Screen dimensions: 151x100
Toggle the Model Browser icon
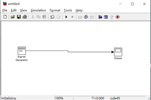point(106,17)
